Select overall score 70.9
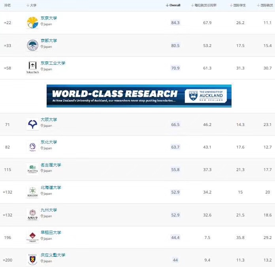 pyautogui.click(x=175, y=68)
